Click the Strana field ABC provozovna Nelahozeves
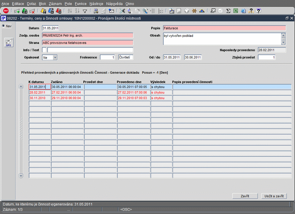Image resolution: width=295 pixels, height=214 pixels. click(x=87, y=43)
